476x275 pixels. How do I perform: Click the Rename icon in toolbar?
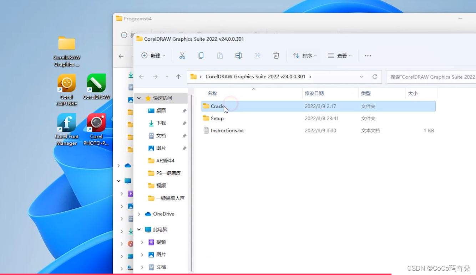coord(239,56)
